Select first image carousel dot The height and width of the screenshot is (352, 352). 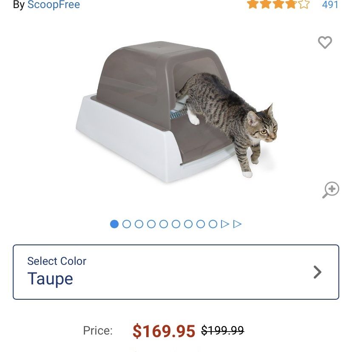(114, 224)
